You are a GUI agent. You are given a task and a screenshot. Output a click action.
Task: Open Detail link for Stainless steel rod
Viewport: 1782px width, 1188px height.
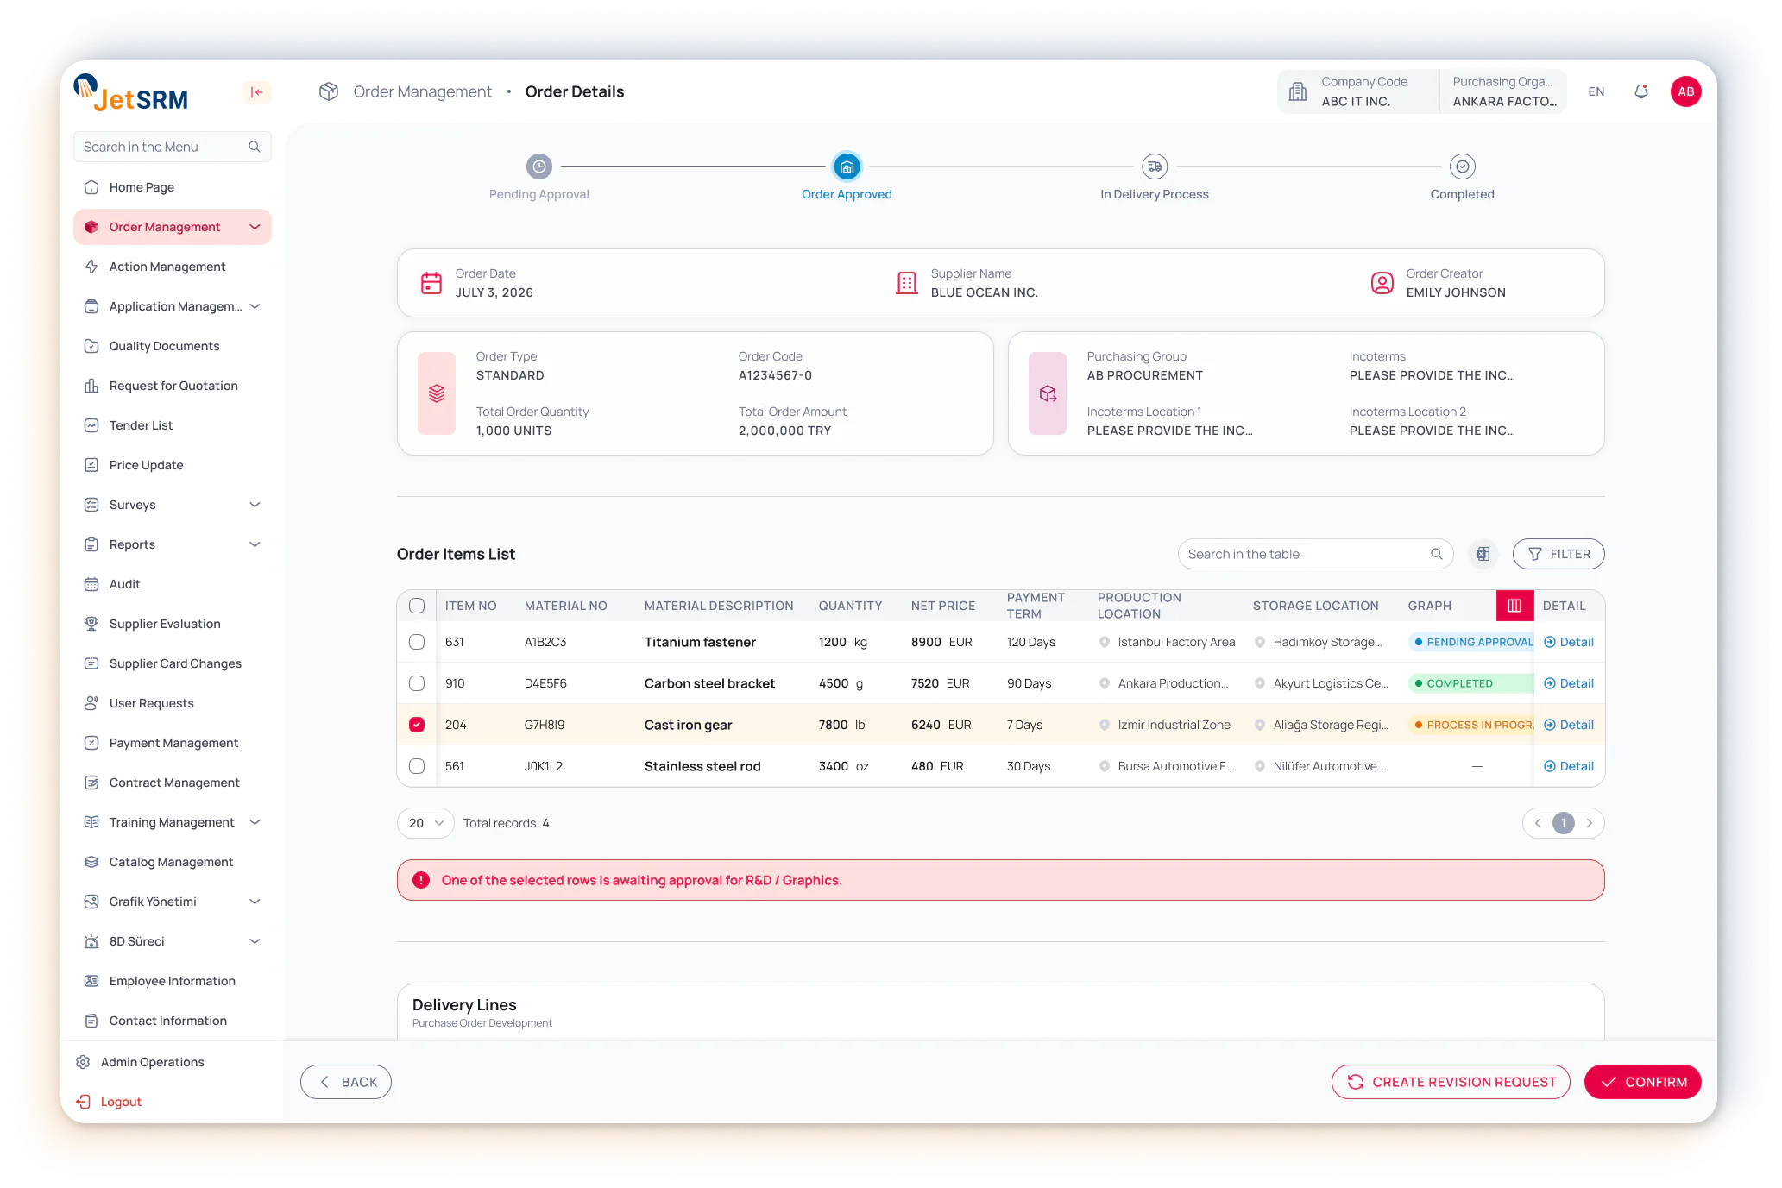1568,766
